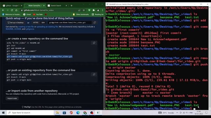This screenshot has height=118, width=211.
Task: Open Microsoft Edge from taskbar
Action: (78, 113)
